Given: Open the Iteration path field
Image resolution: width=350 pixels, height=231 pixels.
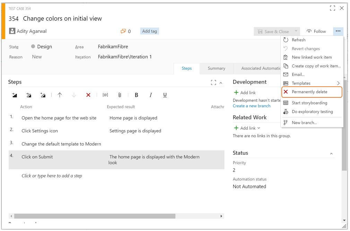Looking at the screenshot, I should point(125,57).
